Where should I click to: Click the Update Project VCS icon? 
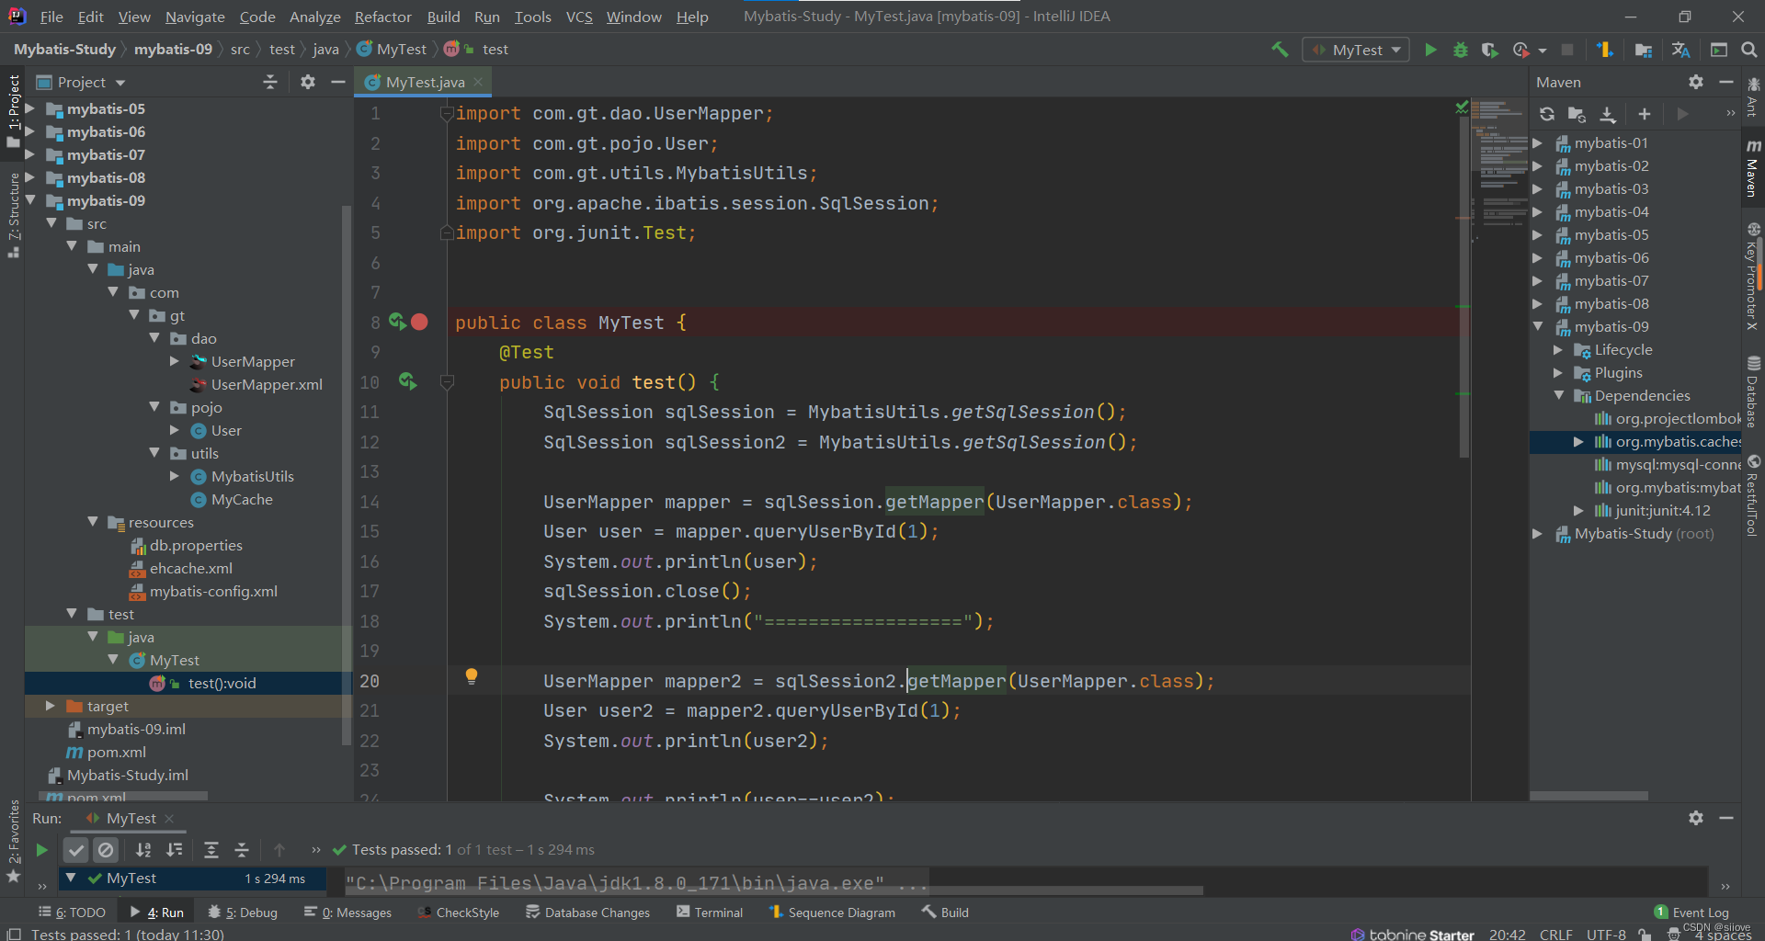1605,50
